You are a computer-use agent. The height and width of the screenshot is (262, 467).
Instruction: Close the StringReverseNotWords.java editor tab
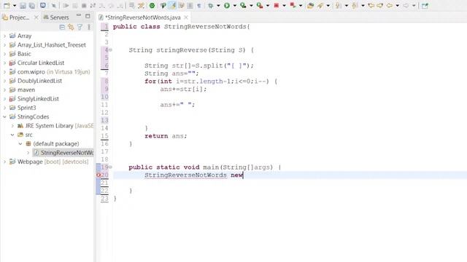point(186,17)
